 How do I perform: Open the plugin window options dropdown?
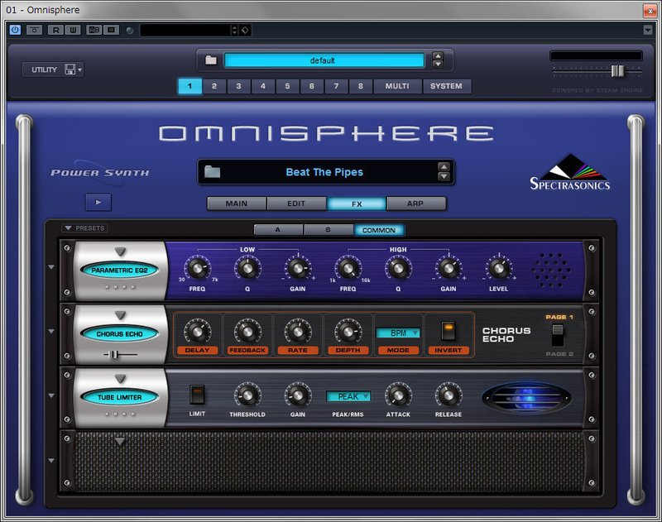coord(648,30)
